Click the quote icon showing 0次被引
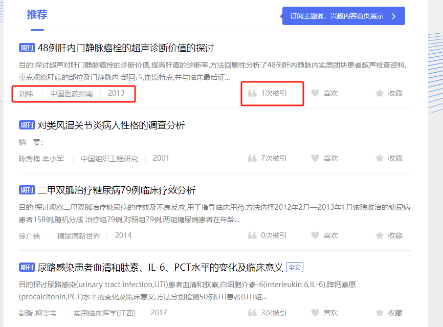Screen dimensions: 443x327 [252, 235]
